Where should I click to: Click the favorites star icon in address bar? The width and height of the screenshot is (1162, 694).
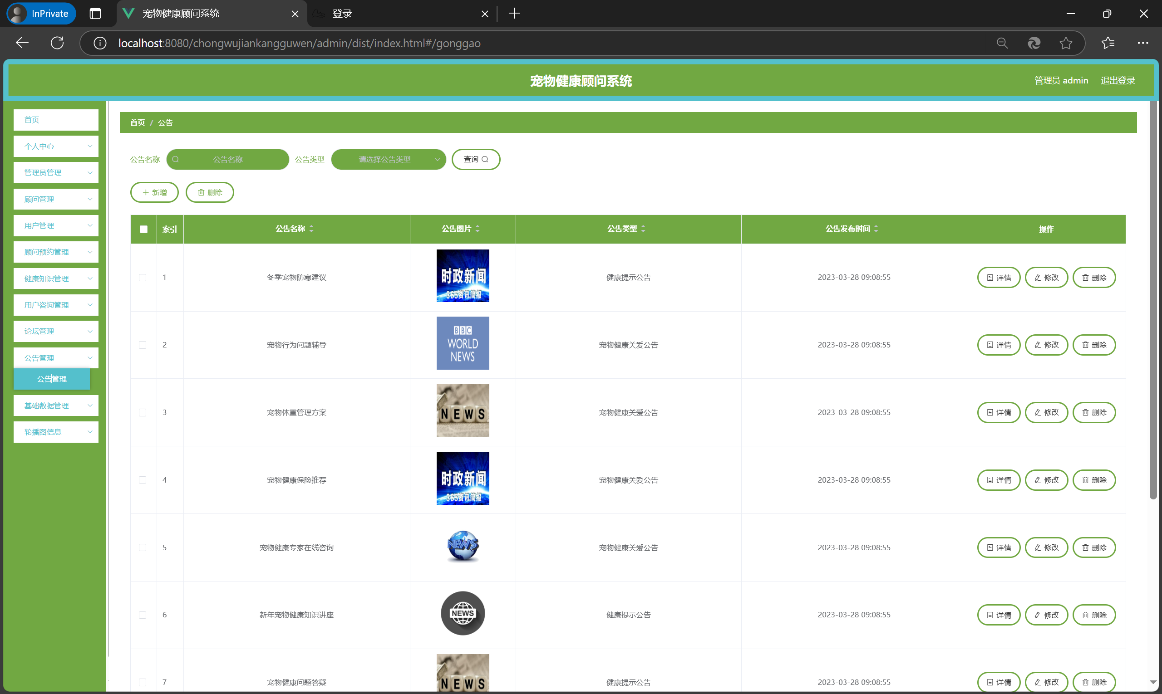tap(1066, 43)
